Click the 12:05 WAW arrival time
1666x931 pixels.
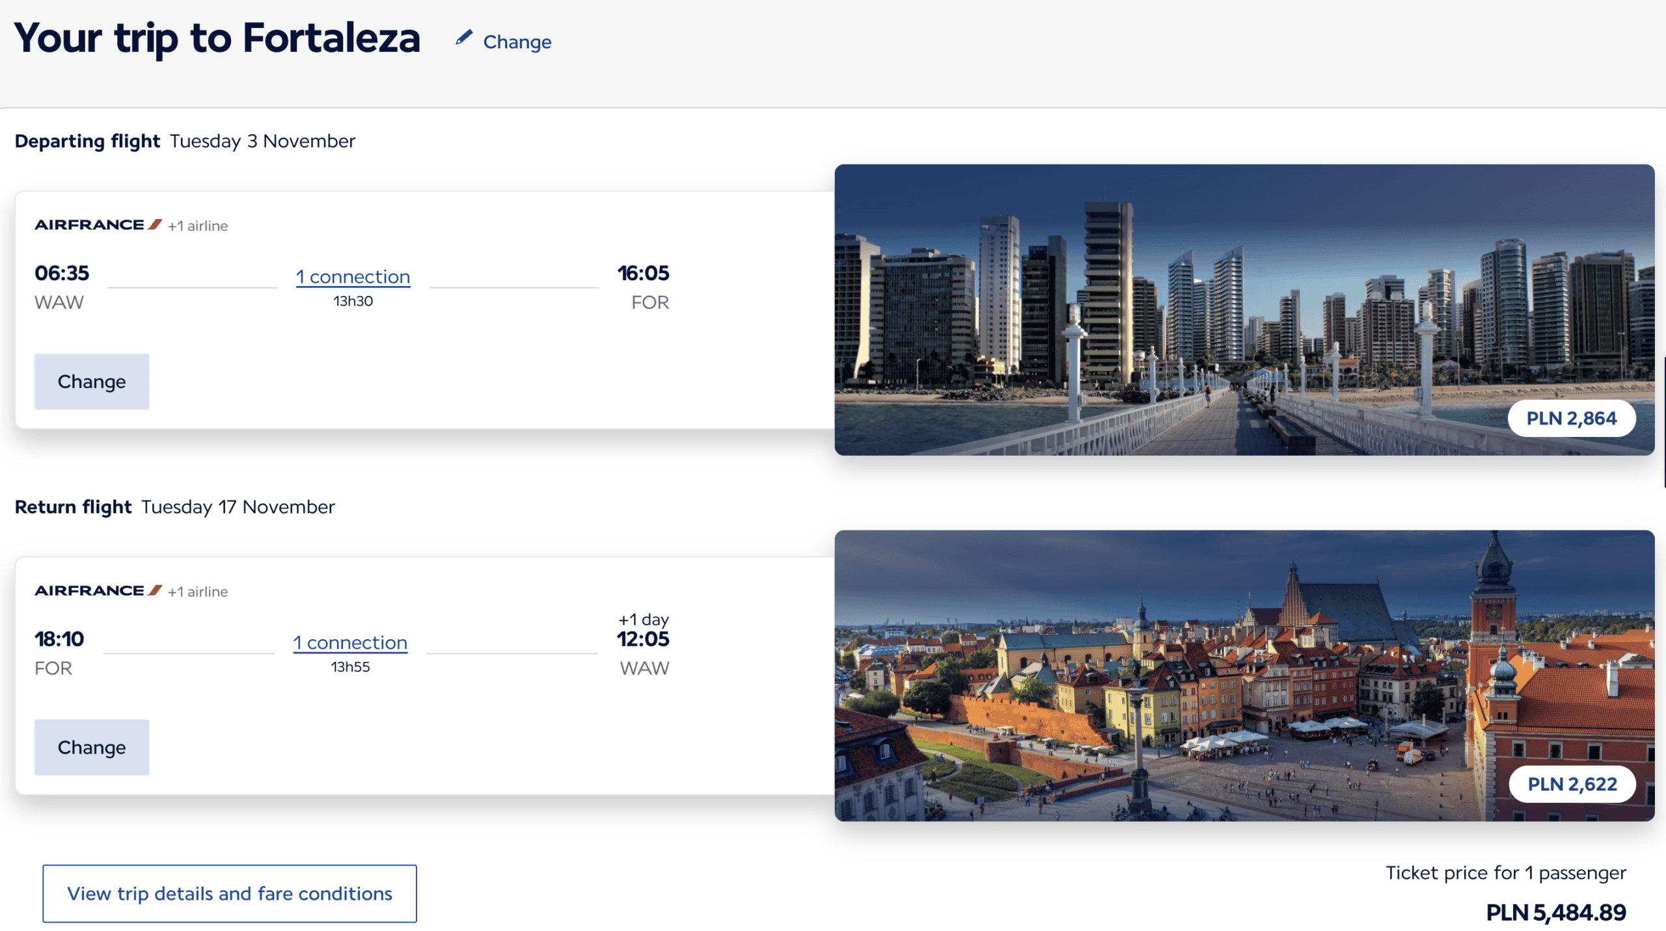(643, 639)
